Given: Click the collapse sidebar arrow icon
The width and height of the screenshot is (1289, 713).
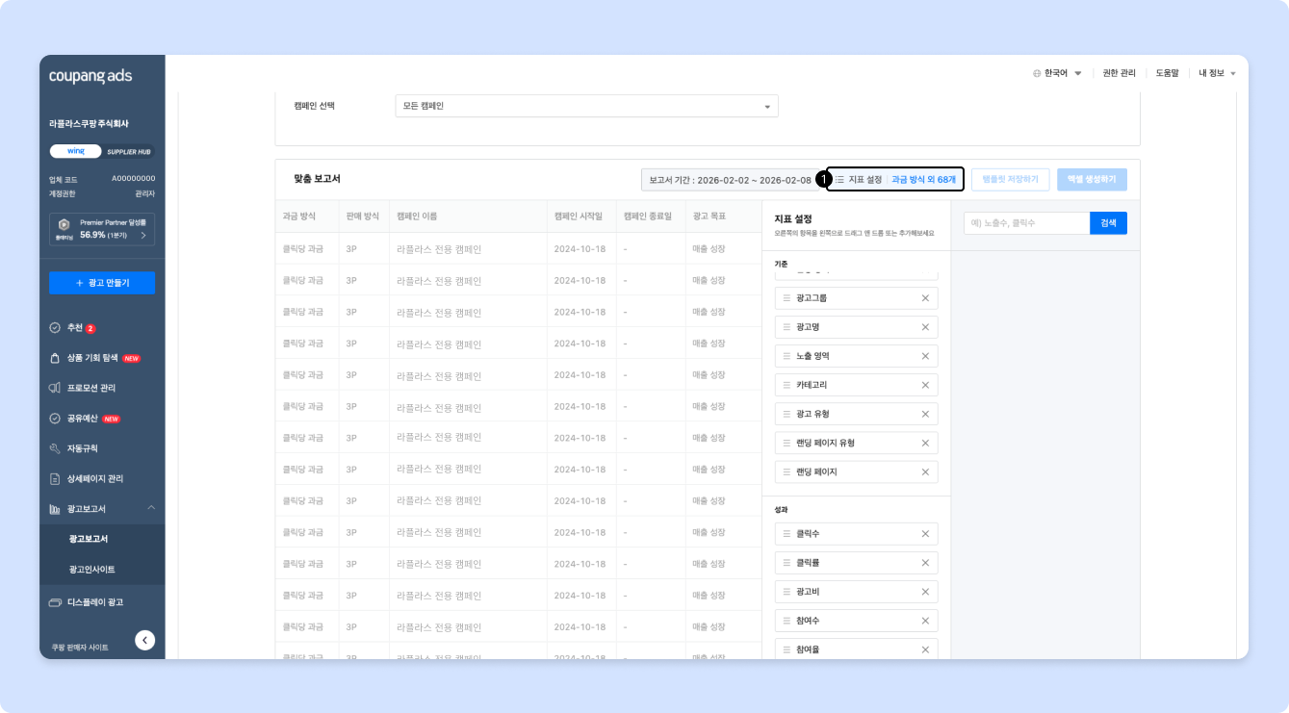Looking at the screenshot, I should pyautogui.click(x=144, y=640).
